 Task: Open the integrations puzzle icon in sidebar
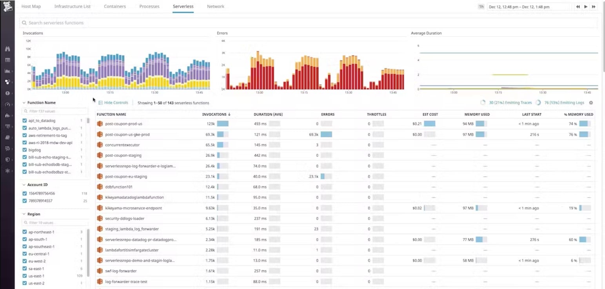[x=7, y=115]
